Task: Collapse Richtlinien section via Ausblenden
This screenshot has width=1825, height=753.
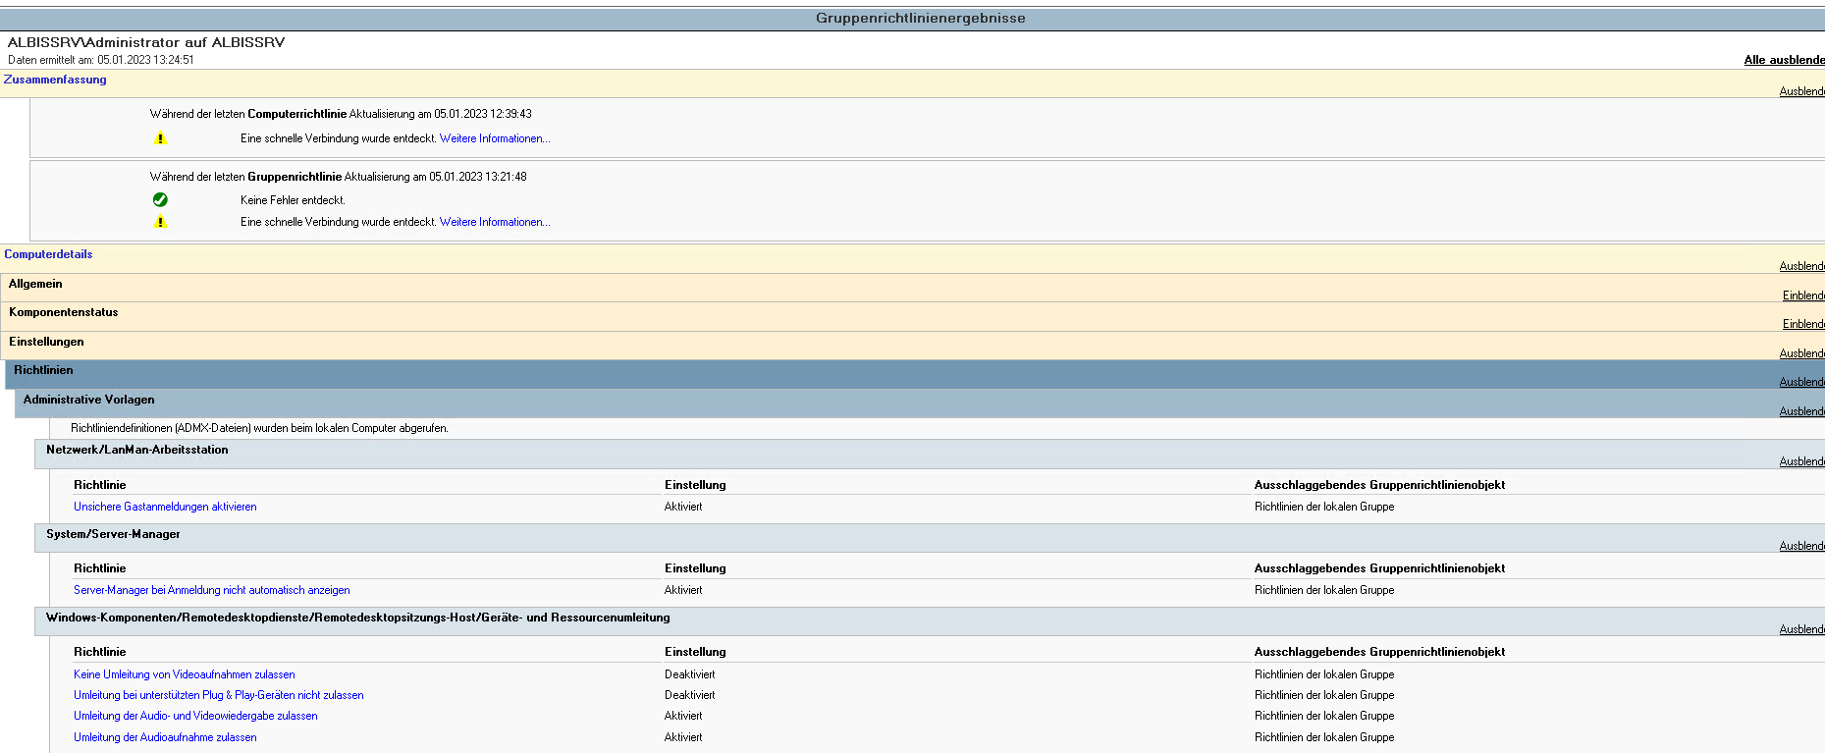Action: click(1801, 382)
